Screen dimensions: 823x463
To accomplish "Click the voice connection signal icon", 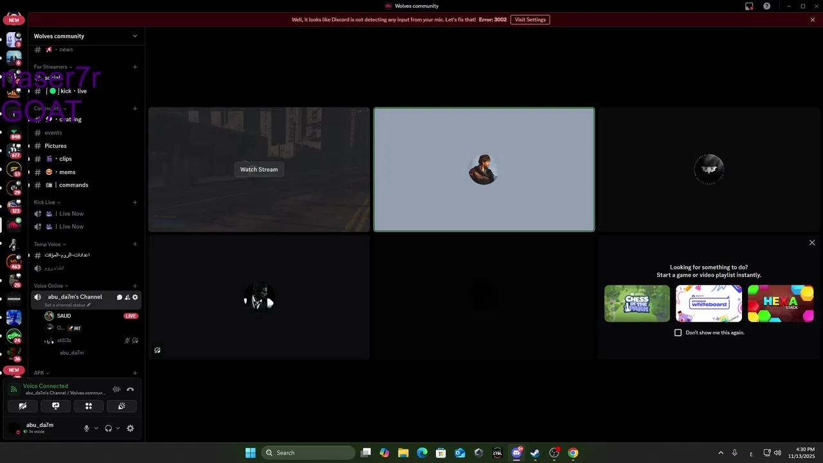I will [x=14, y=389].
